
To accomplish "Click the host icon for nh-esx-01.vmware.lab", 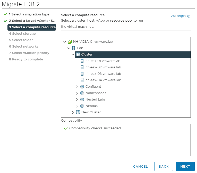I will pos(82,61).
